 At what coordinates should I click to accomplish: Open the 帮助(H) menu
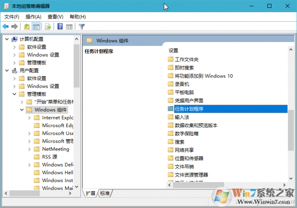[x=78, y=17]
